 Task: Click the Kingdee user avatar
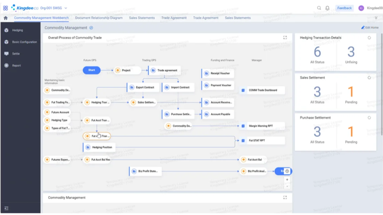[361, 8]
